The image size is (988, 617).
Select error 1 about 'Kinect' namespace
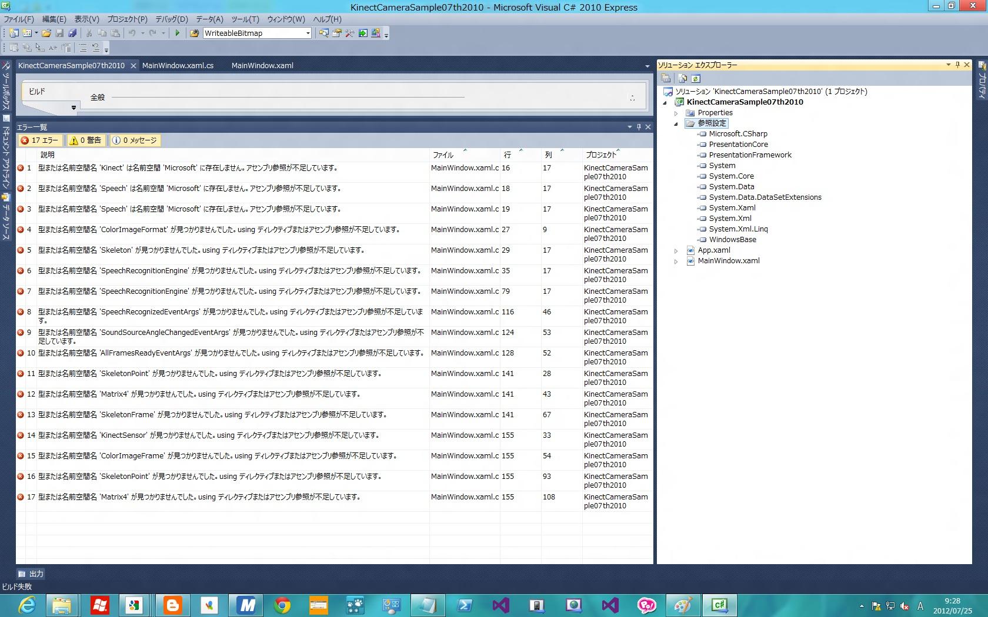click(x=334, y=172)
